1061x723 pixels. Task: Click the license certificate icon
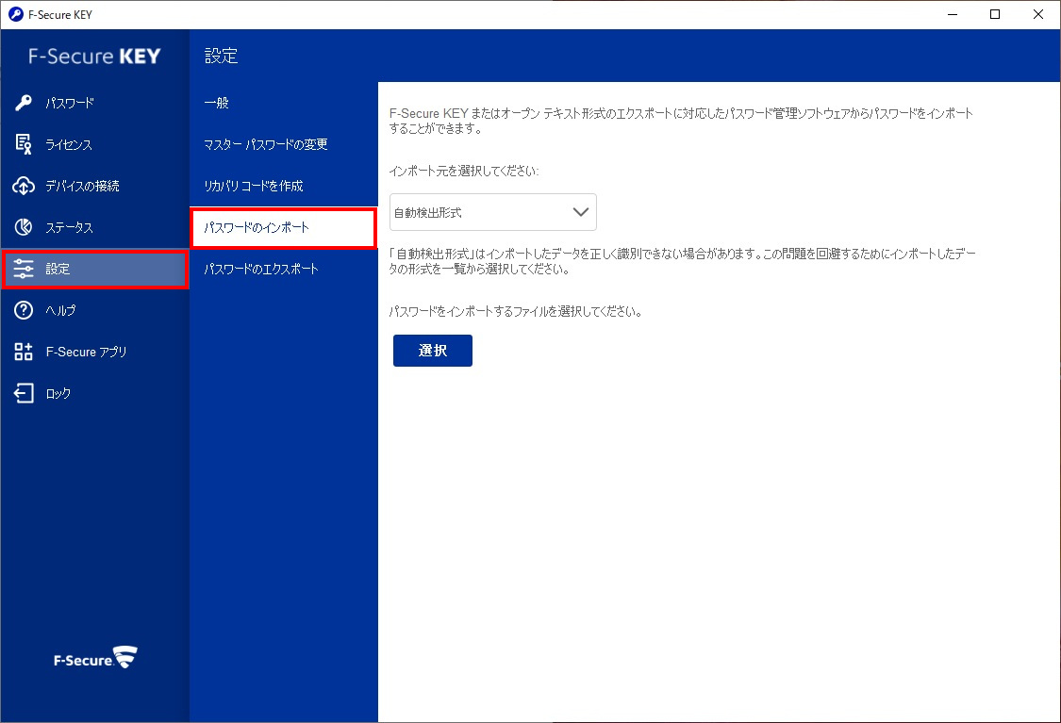coord(25,144)
